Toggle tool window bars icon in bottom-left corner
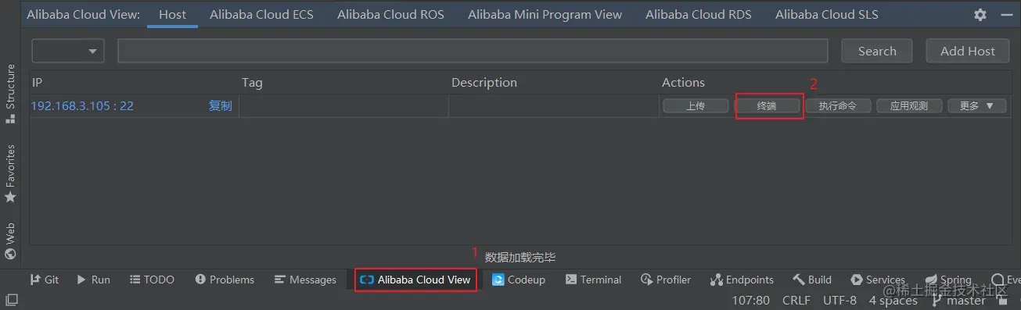The height and width of the screenshot is (310, 1021). click(x=11, y=300)
